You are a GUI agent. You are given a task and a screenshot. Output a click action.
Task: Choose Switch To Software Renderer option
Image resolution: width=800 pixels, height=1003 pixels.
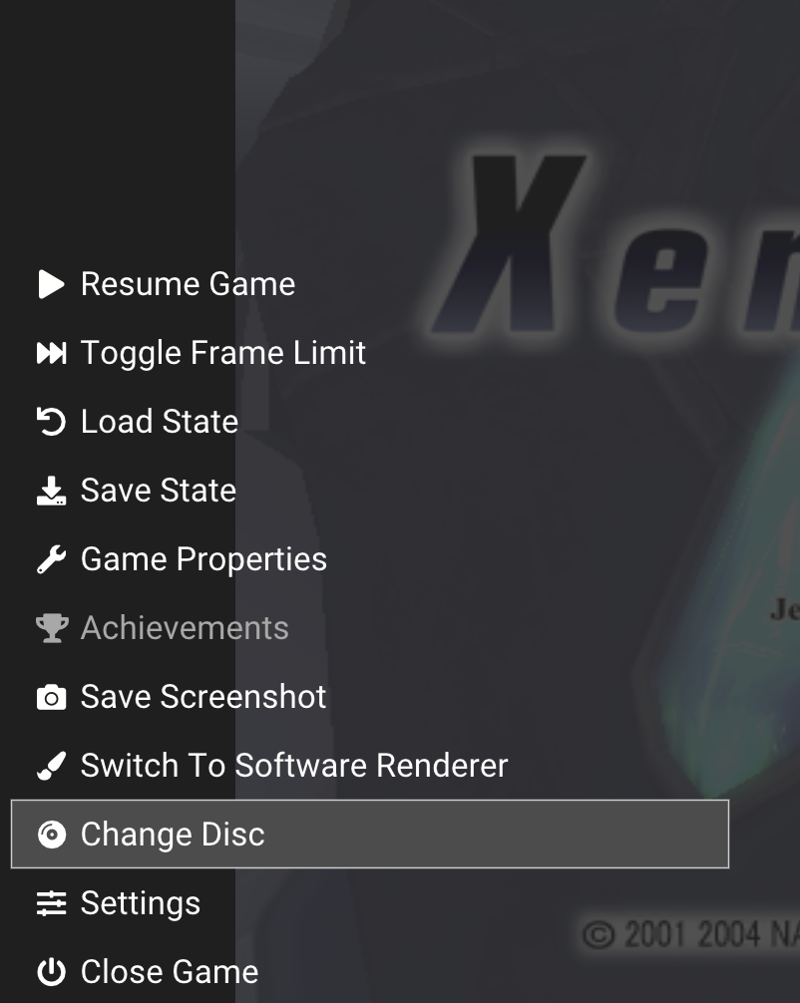coord(294,766)
